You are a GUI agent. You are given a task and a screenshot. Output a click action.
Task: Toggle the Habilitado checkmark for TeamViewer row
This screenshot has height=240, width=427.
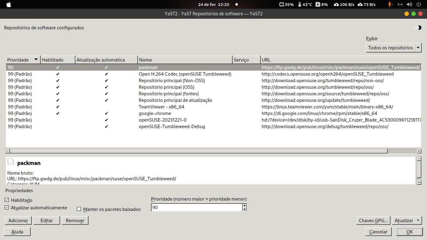point(58,107)
